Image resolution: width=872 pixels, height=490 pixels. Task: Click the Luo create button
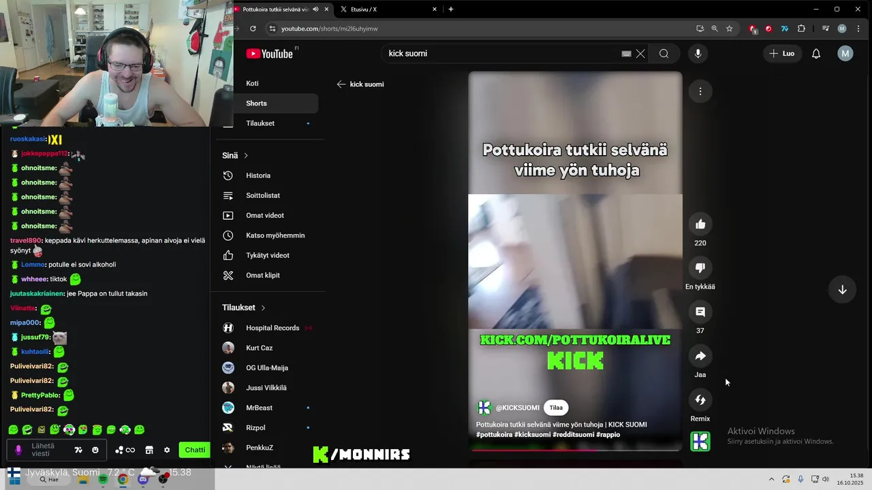[x=781, y=54]
